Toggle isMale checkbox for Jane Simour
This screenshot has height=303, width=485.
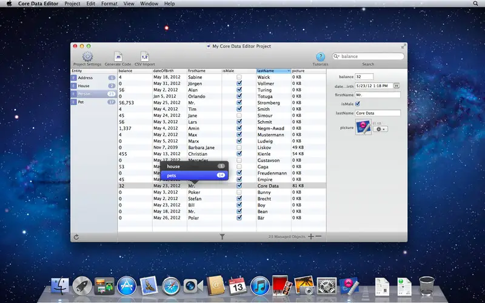(239, 115)
